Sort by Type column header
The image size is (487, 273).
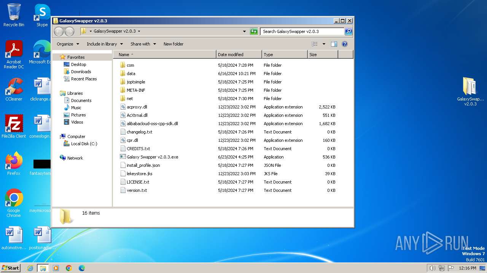pyautogui.click(x=285, y=55)
